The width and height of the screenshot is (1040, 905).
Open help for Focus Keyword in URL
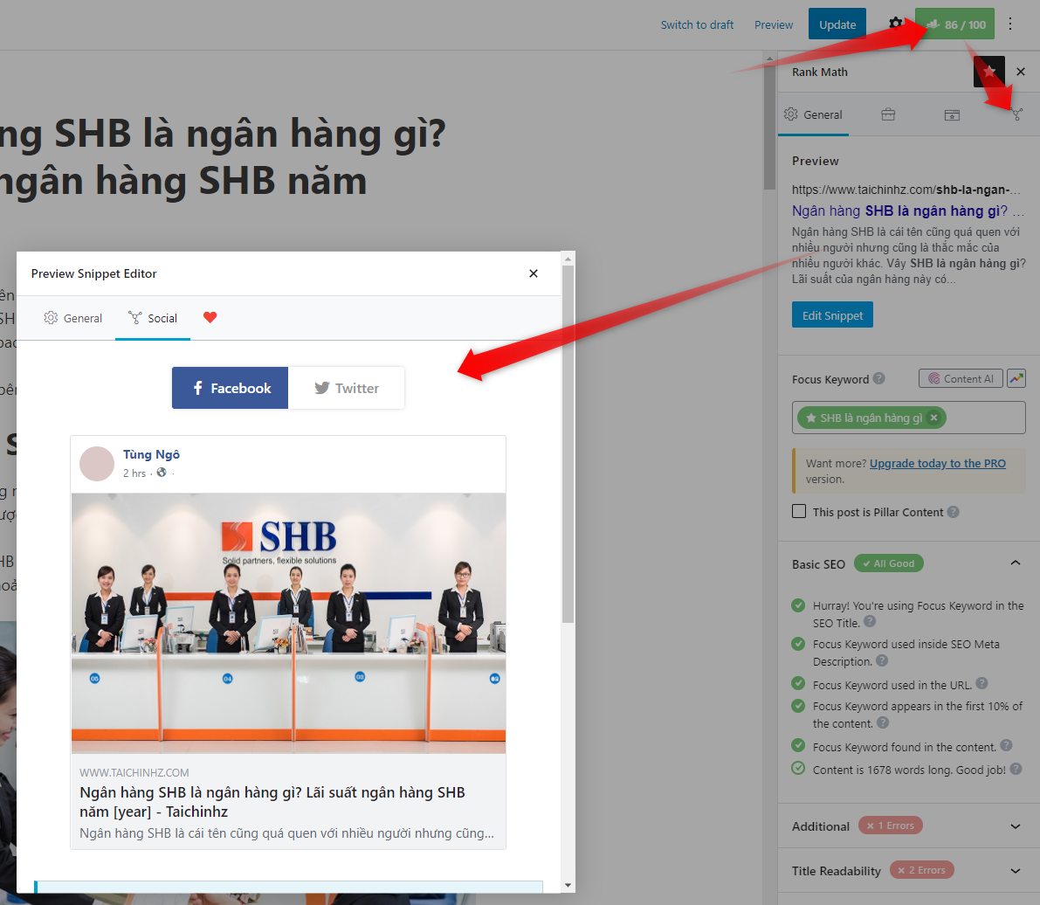click(x=982, y=683)
